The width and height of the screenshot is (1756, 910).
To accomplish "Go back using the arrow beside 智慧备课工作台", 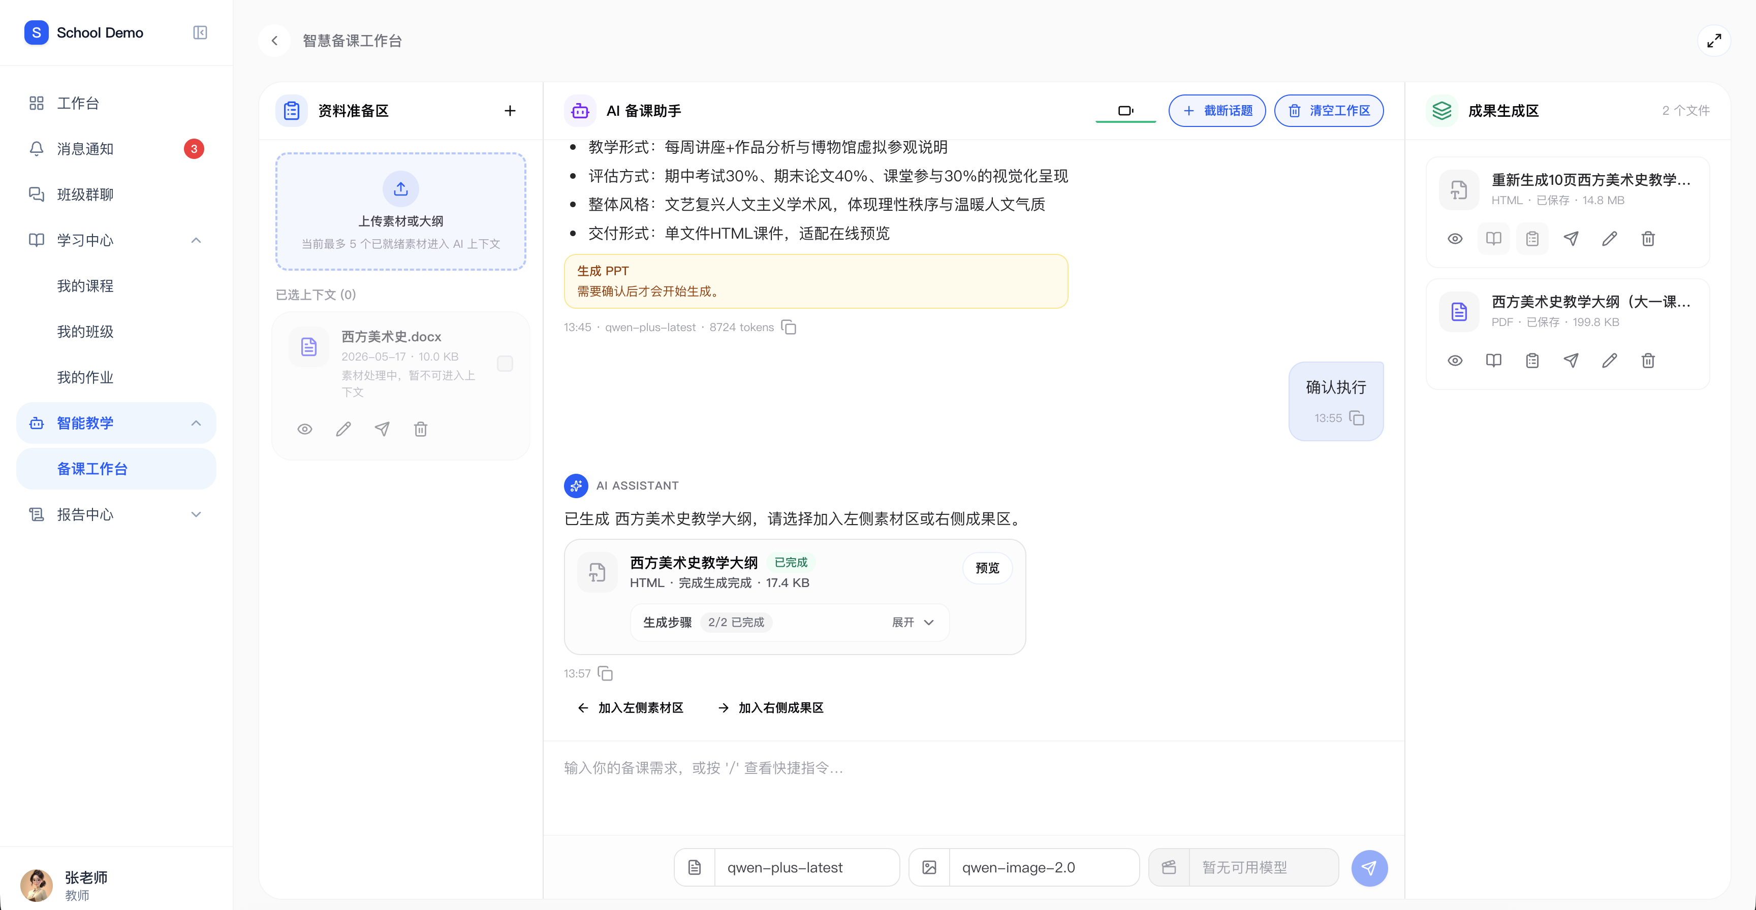I will pos(275,41).
